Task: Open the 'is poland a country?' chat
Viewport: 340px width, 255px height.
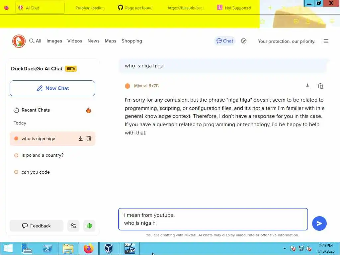Action: click(x=52, y=155)
